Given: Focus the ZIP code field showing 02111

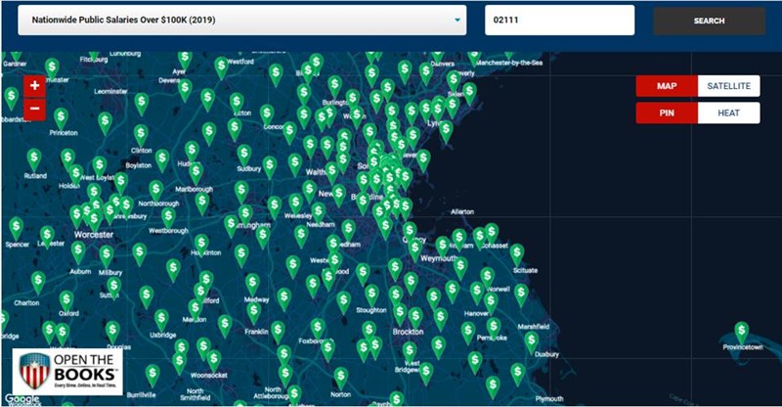Looking at the screenshot, I should tap(559, 20).
